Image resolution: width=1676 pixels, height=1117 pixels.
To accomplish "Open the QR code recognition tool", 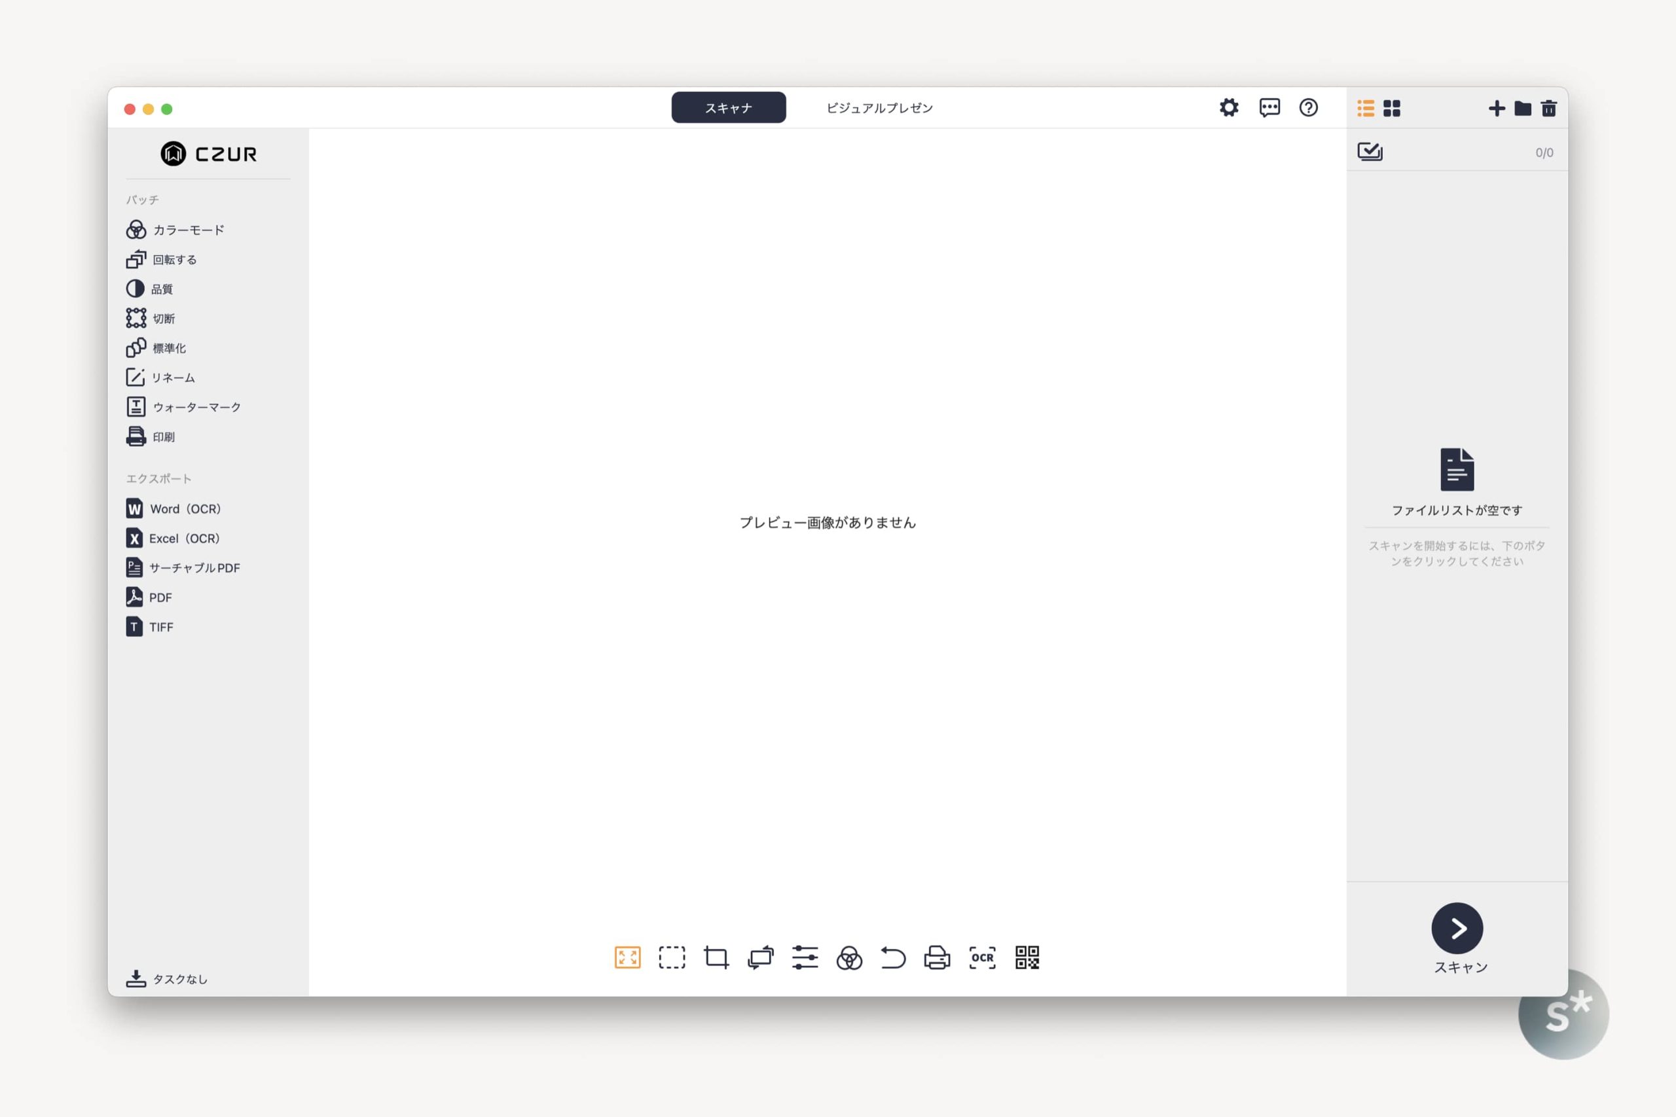I will (1027, 957).
